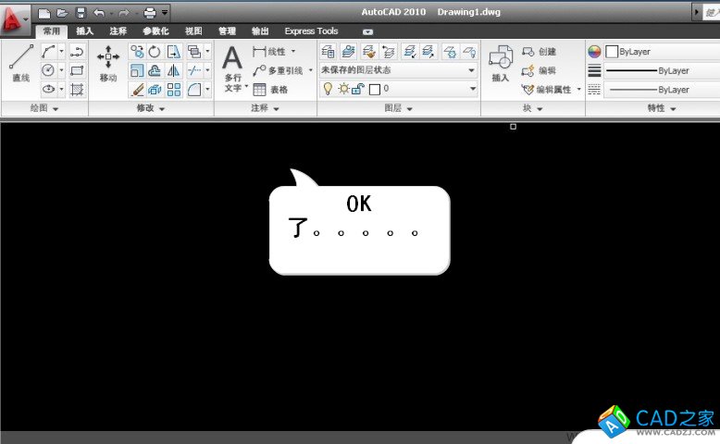Select the Erase tool
Image resolution: width=720 pixels, height=444 pixels.
pos(136,89)
